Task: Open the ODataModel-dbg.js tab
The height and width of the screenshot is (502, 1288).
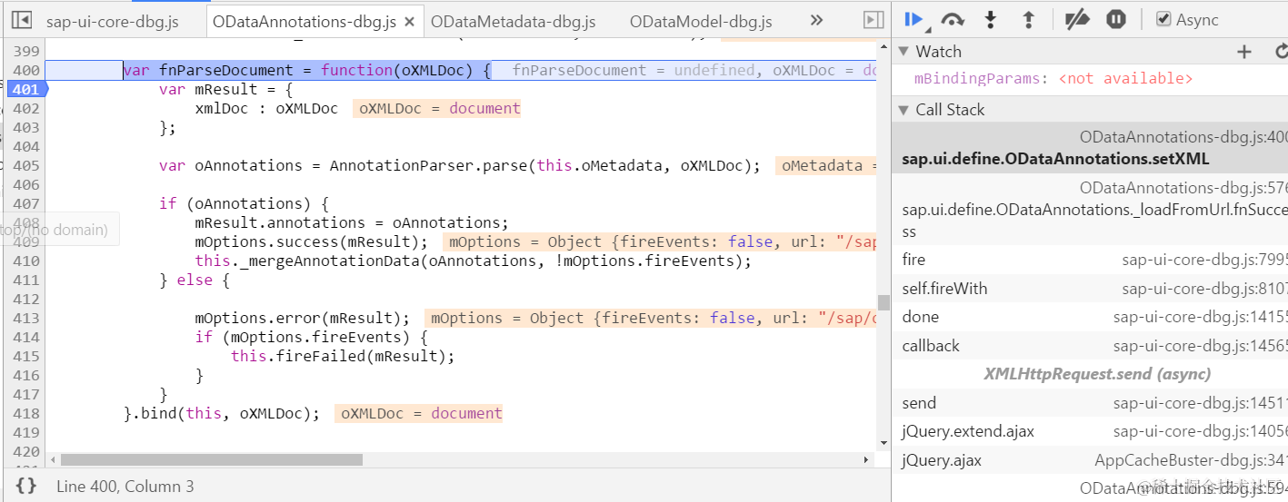Action: pyautogui.click(x=701, y=21)
